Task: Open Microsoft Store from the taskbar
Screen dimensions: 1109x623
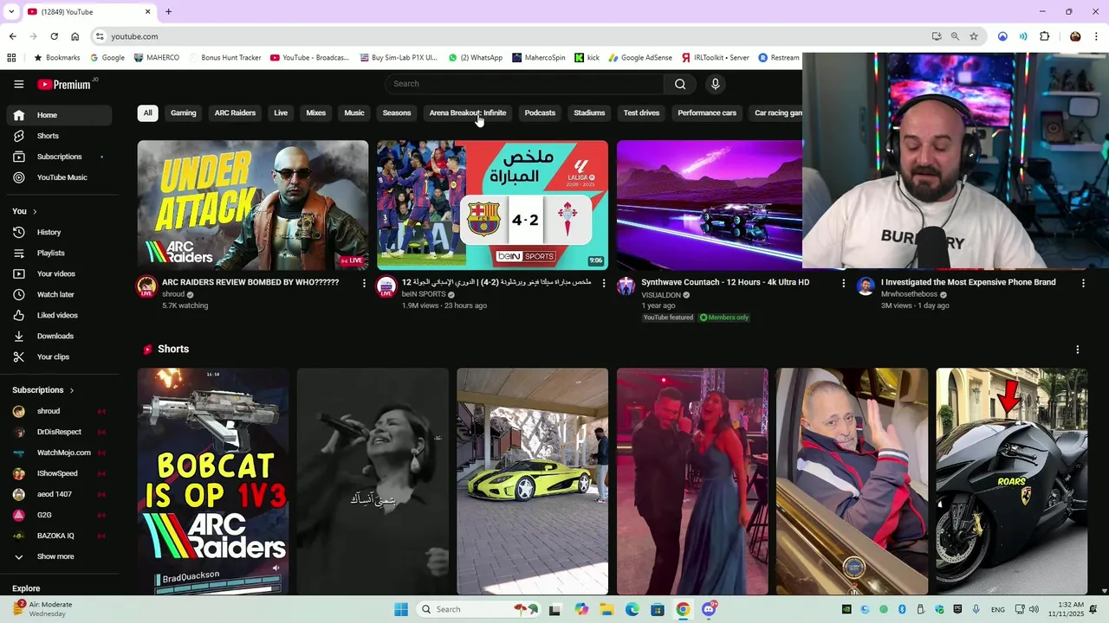Action: click(x=658, y=609)
